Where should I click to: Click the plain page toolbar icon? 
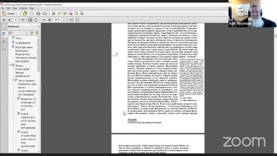[76, 13]
